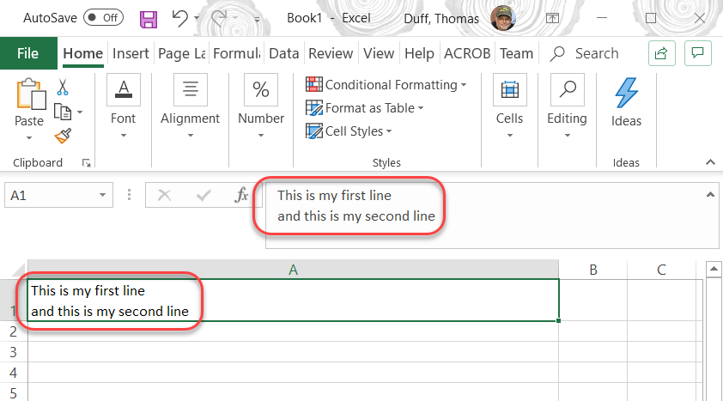Expand the Name Box dropdown arrow
This screenshot has width=723, height=401.
(x=103, y=196)
